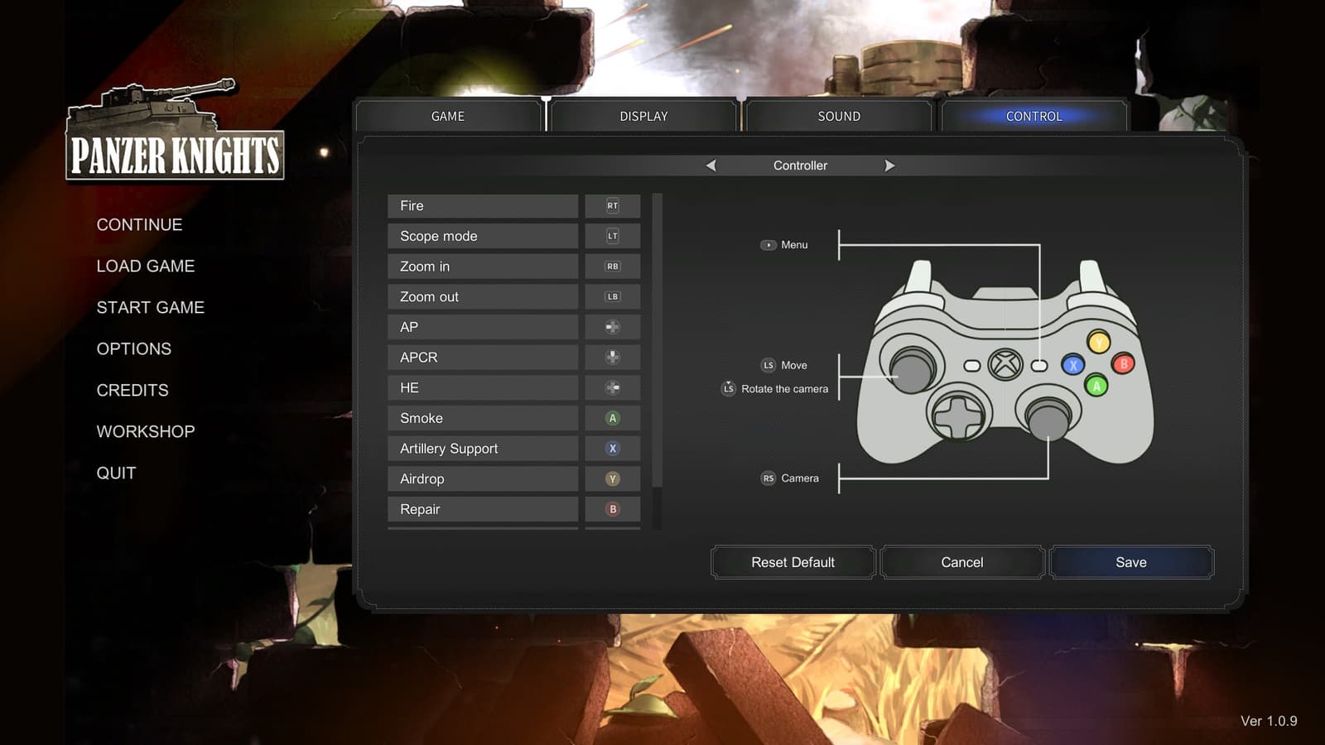The width and height of the screenshot is (1325, 745).
Task: Click the LT binding icon for Scope mode
Action: coord(612,236)
